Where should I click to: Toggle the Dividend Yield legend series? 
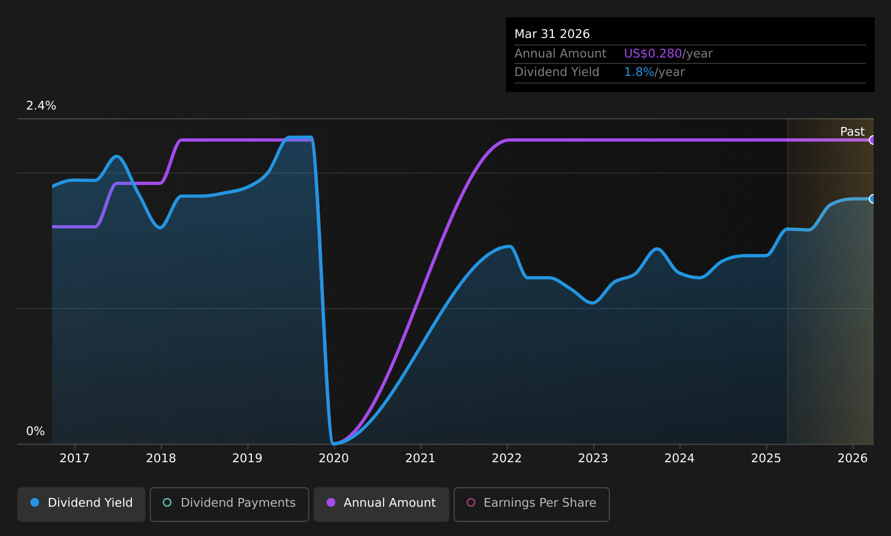tap(81, 504)
